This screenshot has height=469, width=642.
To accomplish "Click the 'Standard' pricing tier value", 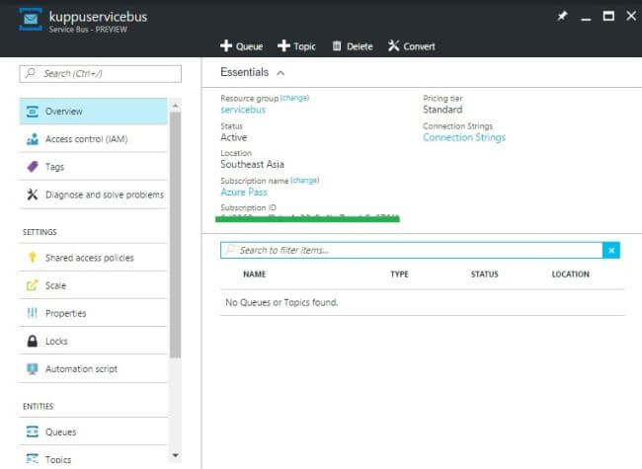I will click(x=442, y=110).
